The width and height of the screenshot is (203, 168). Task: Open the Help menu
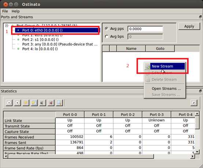[16, 11]
